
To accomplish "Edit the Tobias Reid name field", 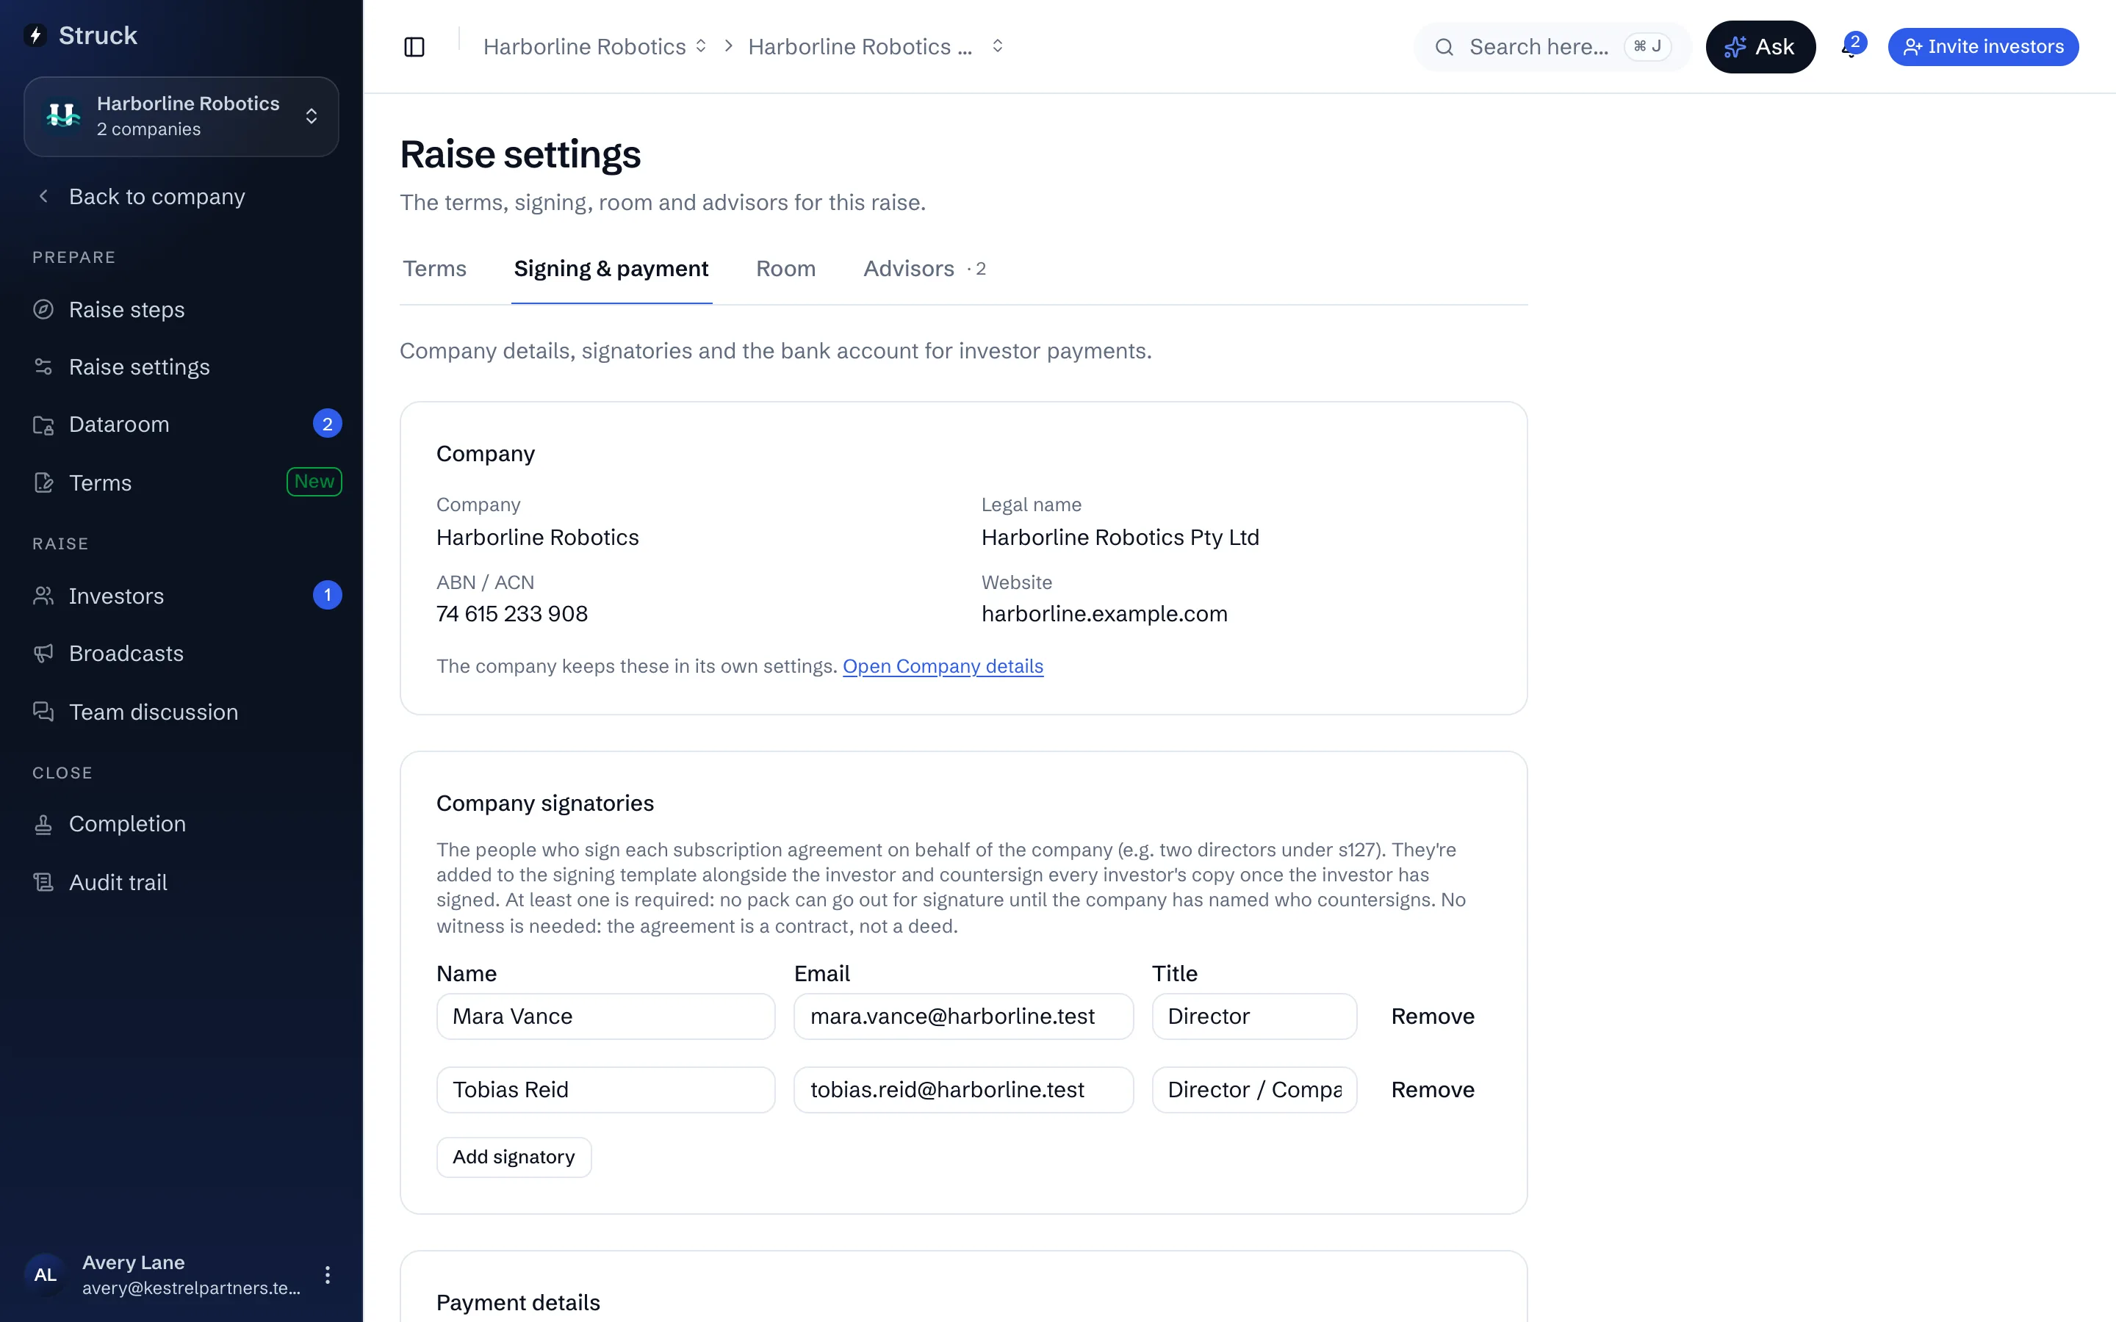I will [606, 1089].
